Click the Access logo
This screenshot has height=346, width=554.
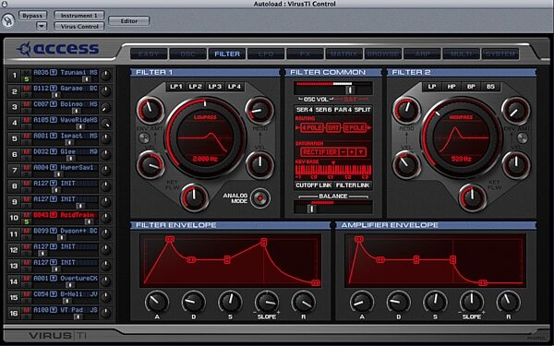tap(58, 49)
